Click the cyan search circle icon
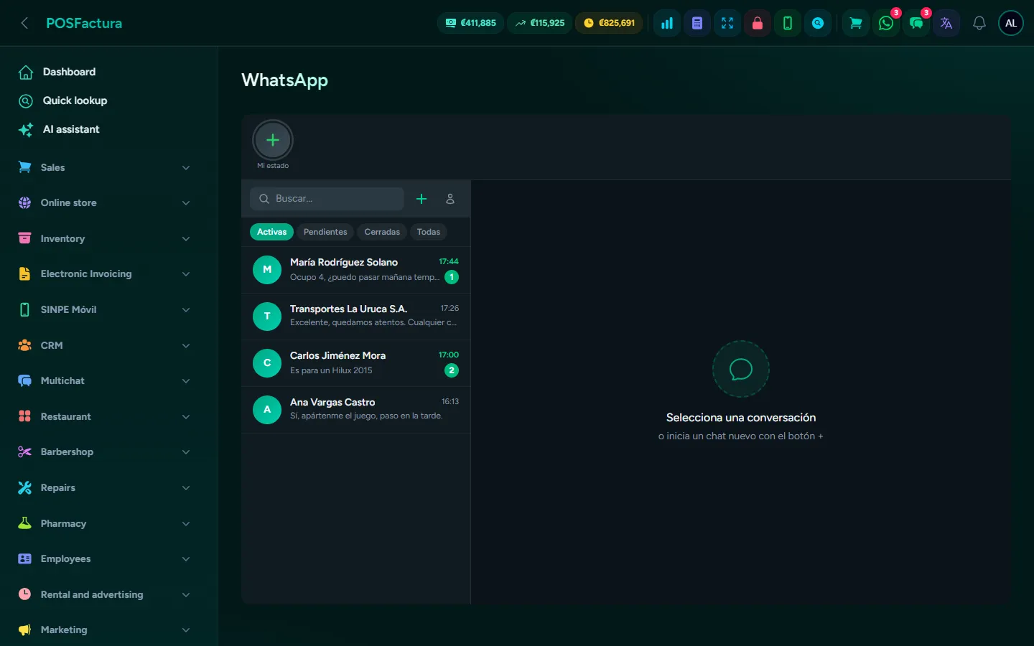Image resolution: width=1034 pixels, height=646 pixels. (x=818, y=23)
